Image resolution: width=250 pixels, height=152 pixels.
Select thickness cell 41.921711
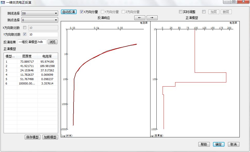27,66
